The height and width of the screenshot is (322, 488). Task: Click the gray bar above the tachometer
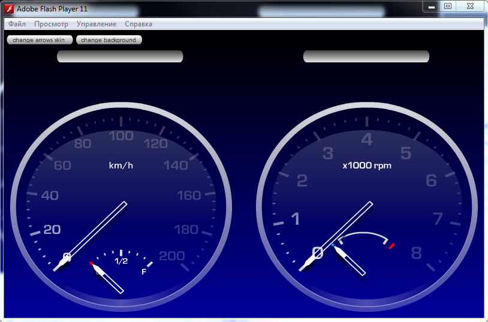[x=366, y=56]
